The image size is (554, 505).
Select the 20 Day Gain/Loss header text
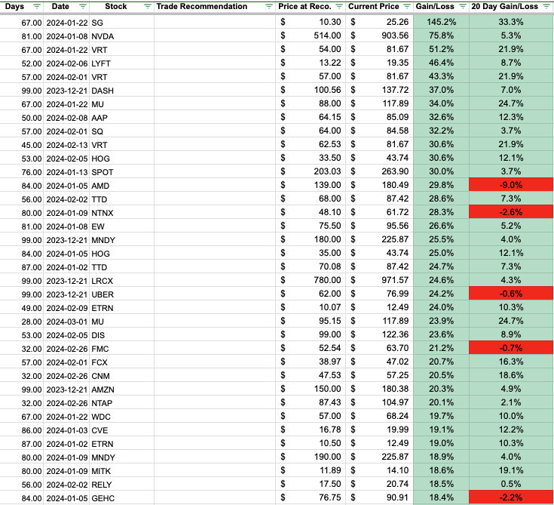pyautogui.click(x=504, y=6)
